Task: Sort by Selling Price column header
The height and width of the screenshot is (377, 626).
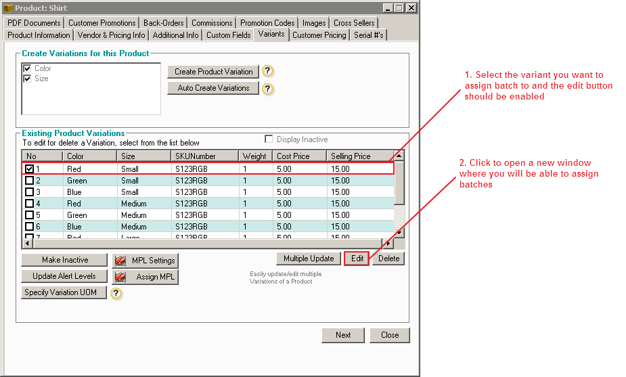Action: [x=359, y=156]
